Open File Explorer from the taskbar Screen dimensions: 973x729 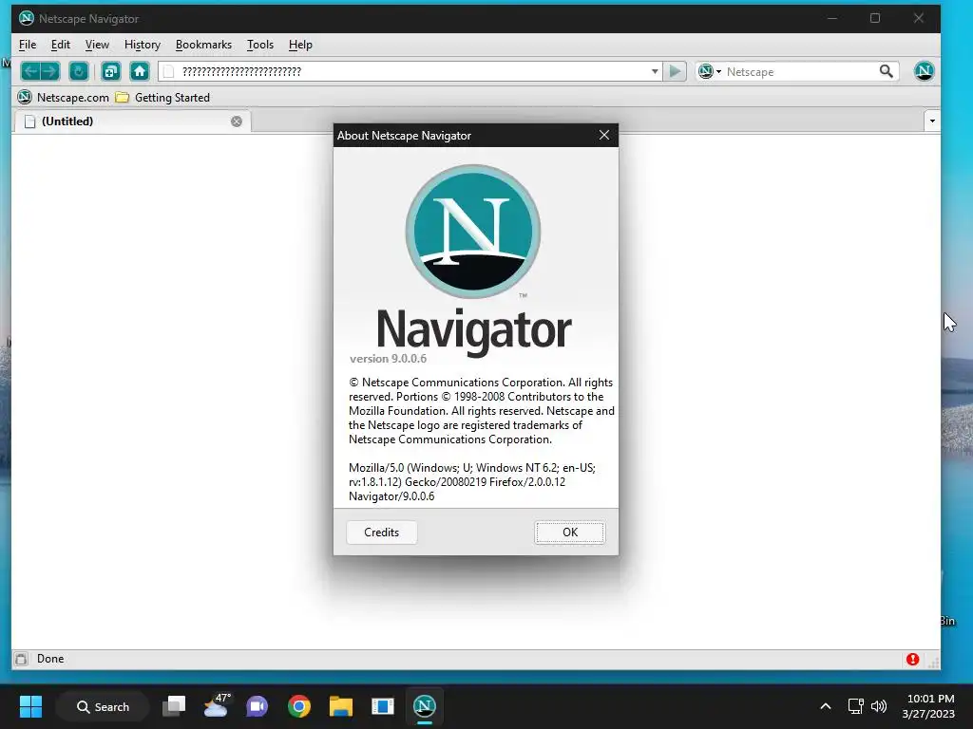tap(341, 706)
